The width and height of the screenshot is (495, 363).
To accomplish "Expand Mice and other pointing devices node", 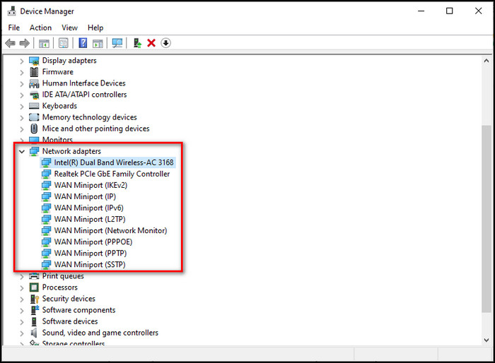I will (x=21, y=129).
